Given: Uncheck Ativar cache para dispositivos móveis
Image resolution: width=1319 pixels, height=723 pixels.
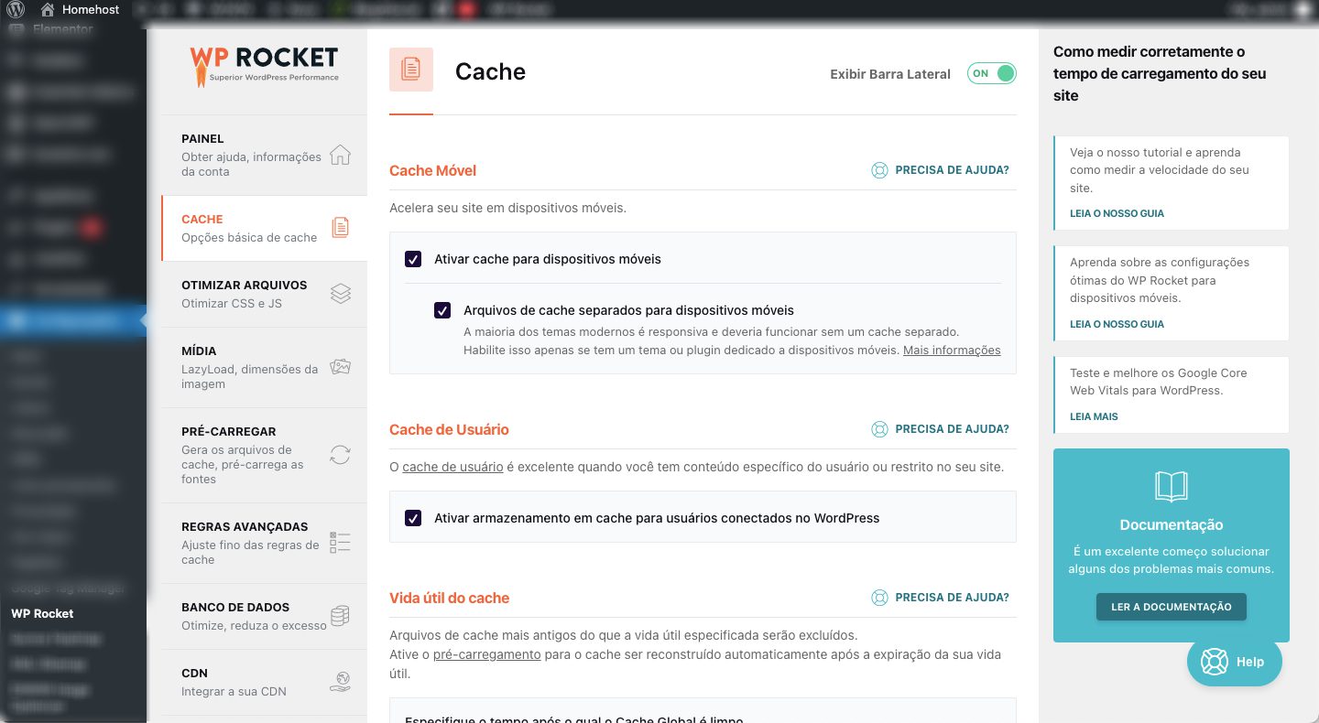Looking at the screenshot, I should click(x=413, y=259).
